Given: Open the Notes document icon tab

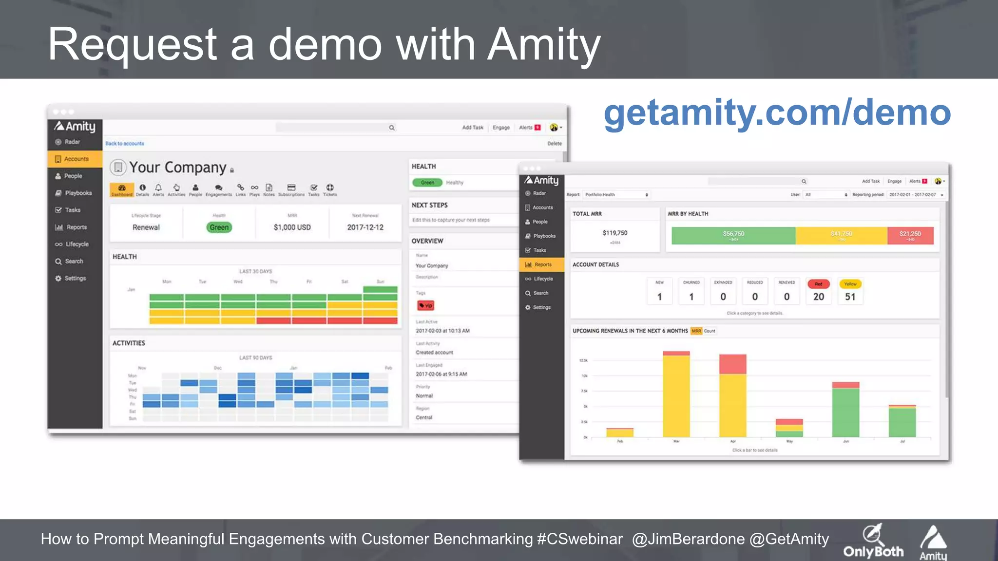Looking at the screenshot, I should [x=269, y=190].
